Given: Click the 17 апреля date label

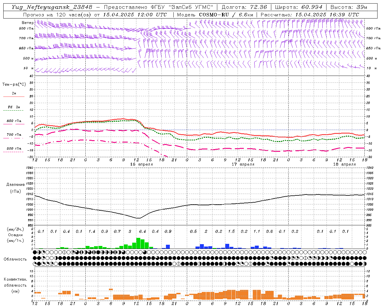Looking at the screenshot, I should pyautogui.click(x=243, y=164).
